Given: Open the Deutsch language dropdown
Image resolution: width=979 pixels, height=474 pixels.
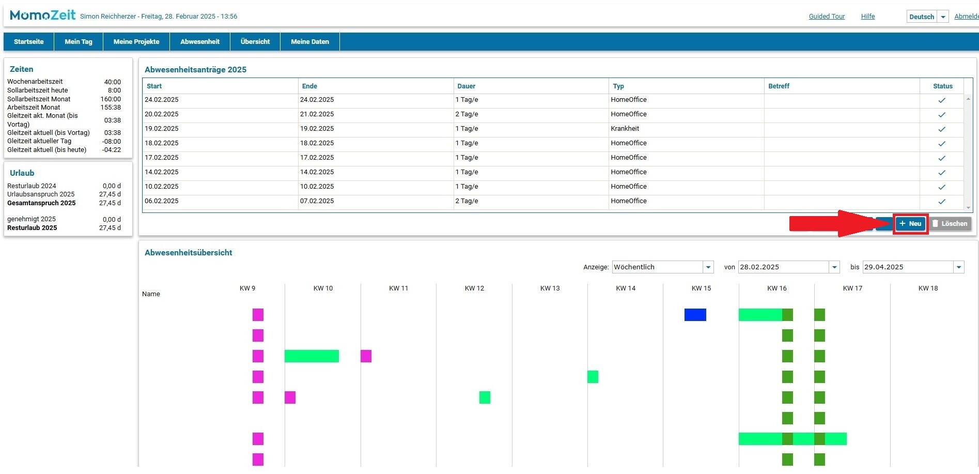Looking at the screenshot, I should click(943, 17).
